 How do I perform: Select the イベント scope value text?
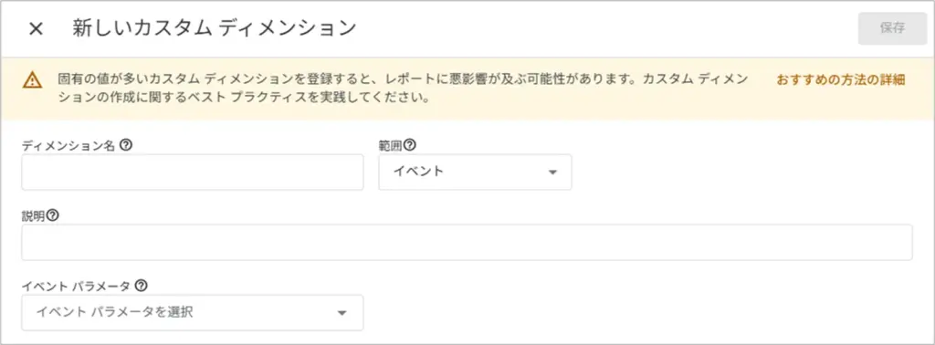coord(418,172)
